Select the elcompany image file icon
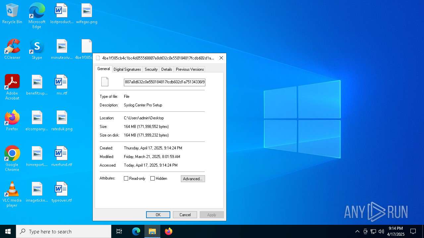424x238 pixels. tap(37, 121)
